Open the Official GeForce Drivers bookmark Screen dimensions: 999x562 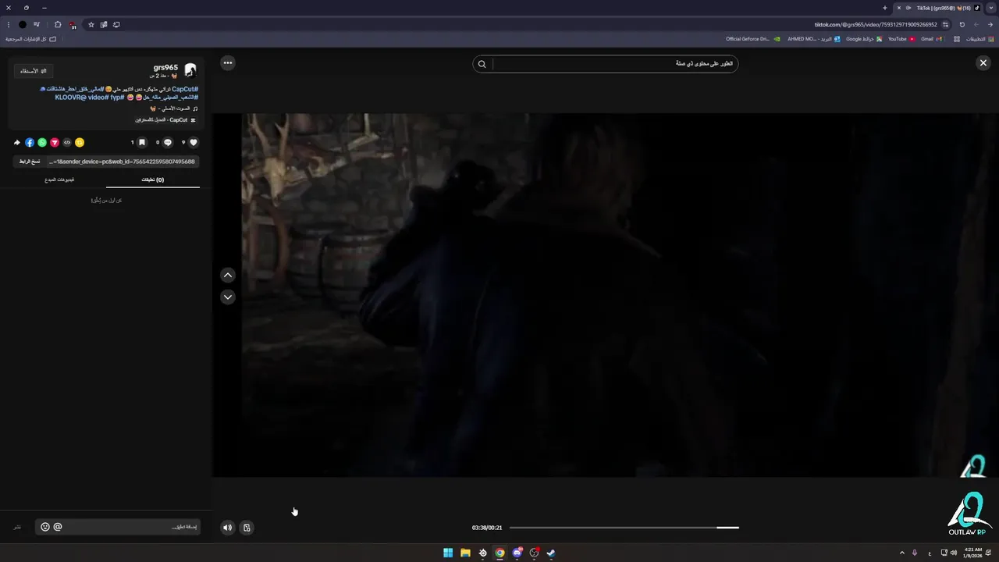point(753,38)
